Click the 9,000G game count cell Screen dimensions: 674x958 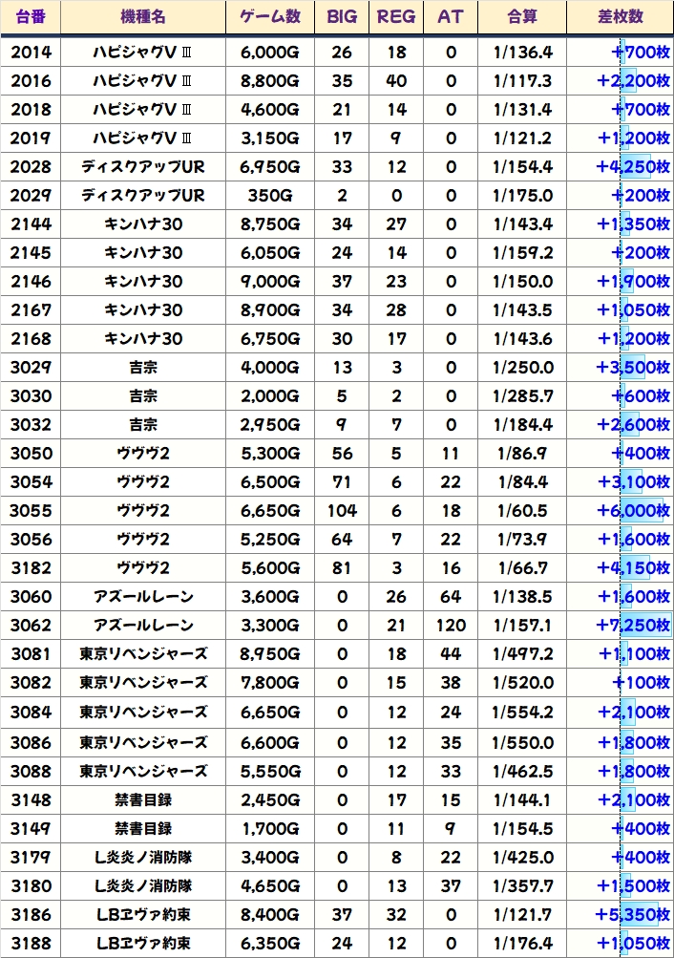[269, 281]
